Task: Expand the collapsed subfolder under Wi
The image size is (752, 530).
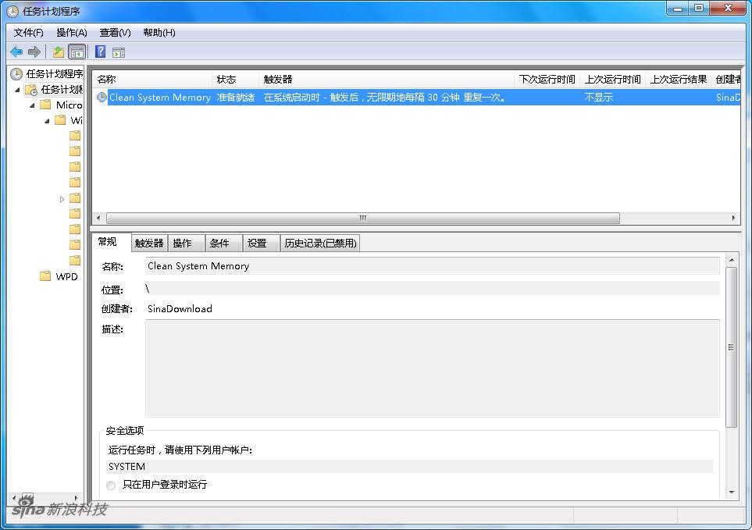Action: point(62,199)
